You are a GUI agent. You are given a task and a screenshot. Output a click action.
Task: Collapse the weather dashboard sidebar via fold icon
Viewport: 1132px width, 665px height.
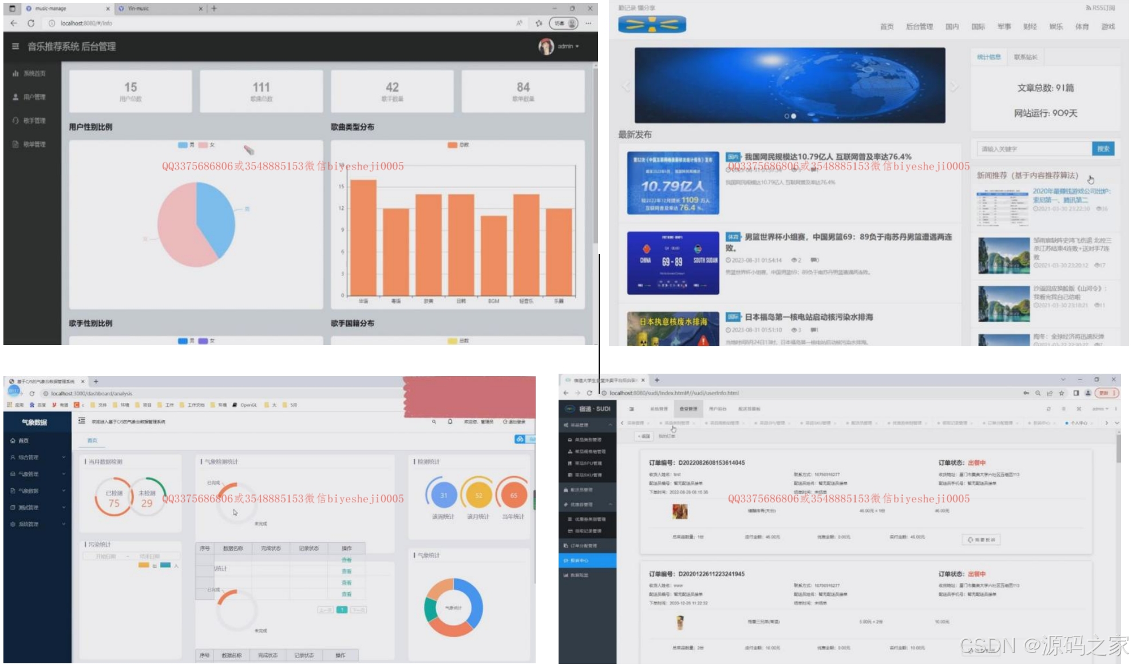82,421
